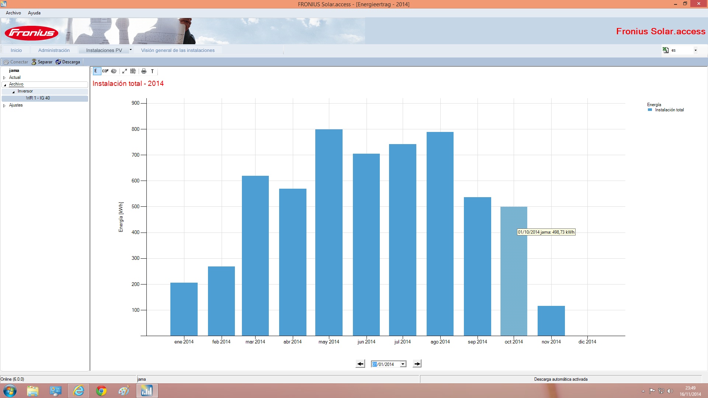The image size is (708, 398).
Task: Click the oct 2014 highlighted bar
Action: click(514, 271)
